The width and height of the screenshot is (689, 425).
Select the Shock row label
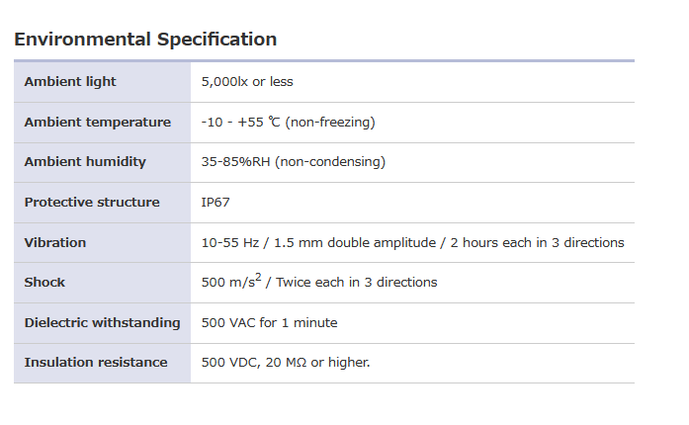pyautogui.click(x=44, y=283)
